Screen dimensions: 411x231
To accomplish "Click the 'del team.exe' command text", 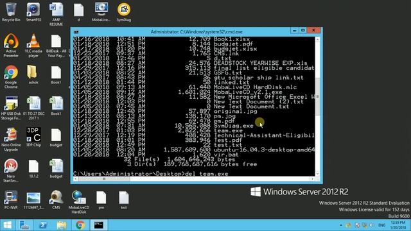I will pos(207,174).
